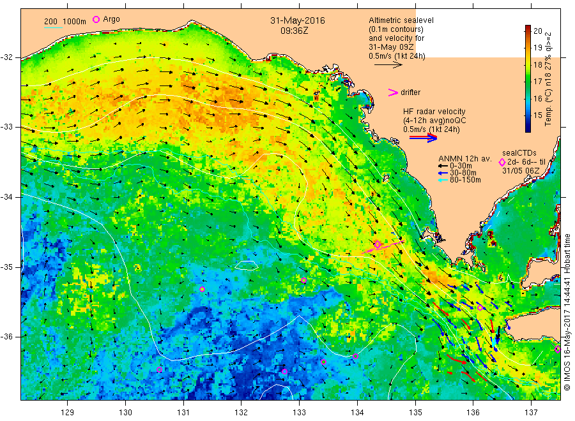Click the '15' color bar tick label

tap(537, 115)
